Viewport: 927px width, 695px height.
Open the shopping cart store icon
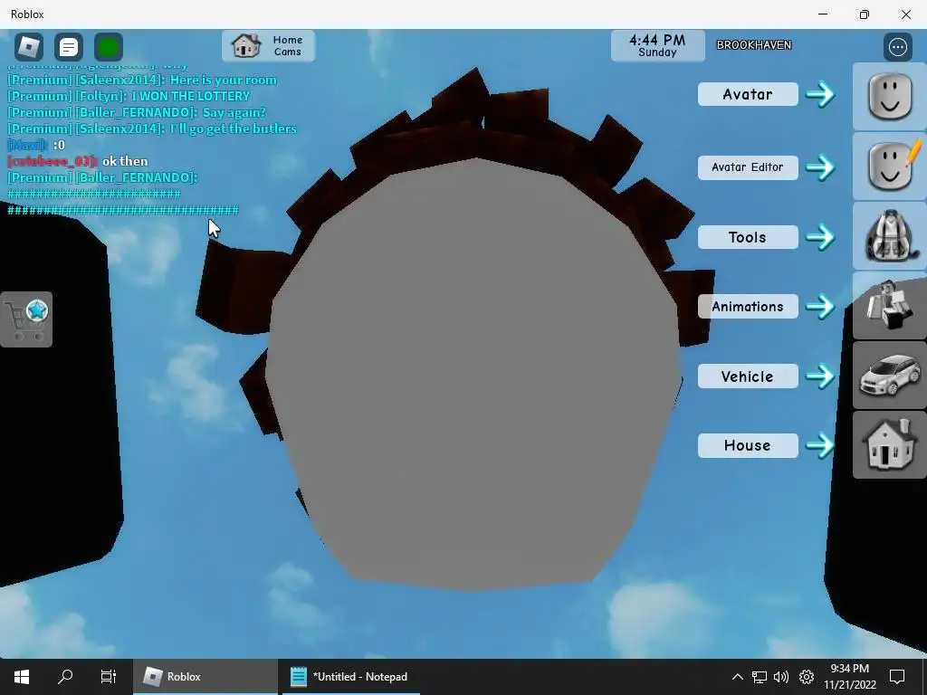tap(26, 319)
